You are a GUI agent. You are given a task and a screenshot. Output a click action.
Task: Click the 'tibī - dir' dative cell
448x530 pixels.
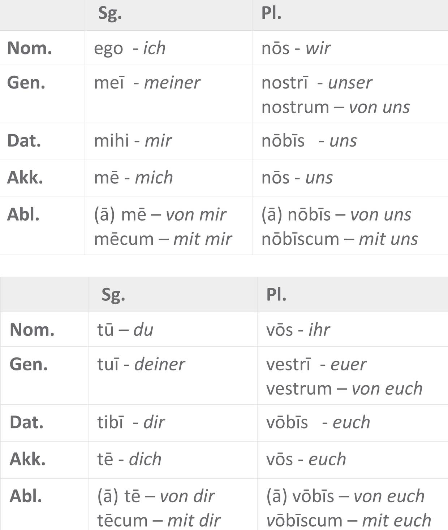tap(131, 422)
